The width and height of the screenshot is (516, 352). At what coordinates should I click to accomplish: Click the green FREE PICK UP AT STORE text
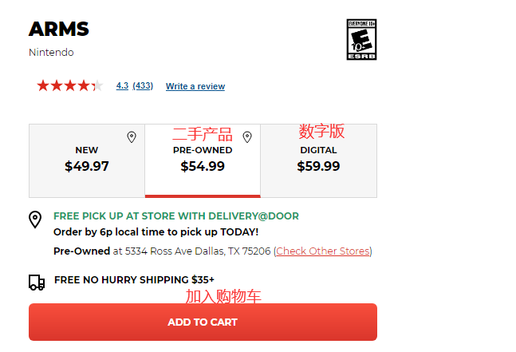[176, 216]
